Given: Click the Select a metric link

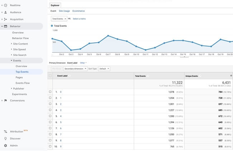Looking at the screenshot, I should click(79, 19).
